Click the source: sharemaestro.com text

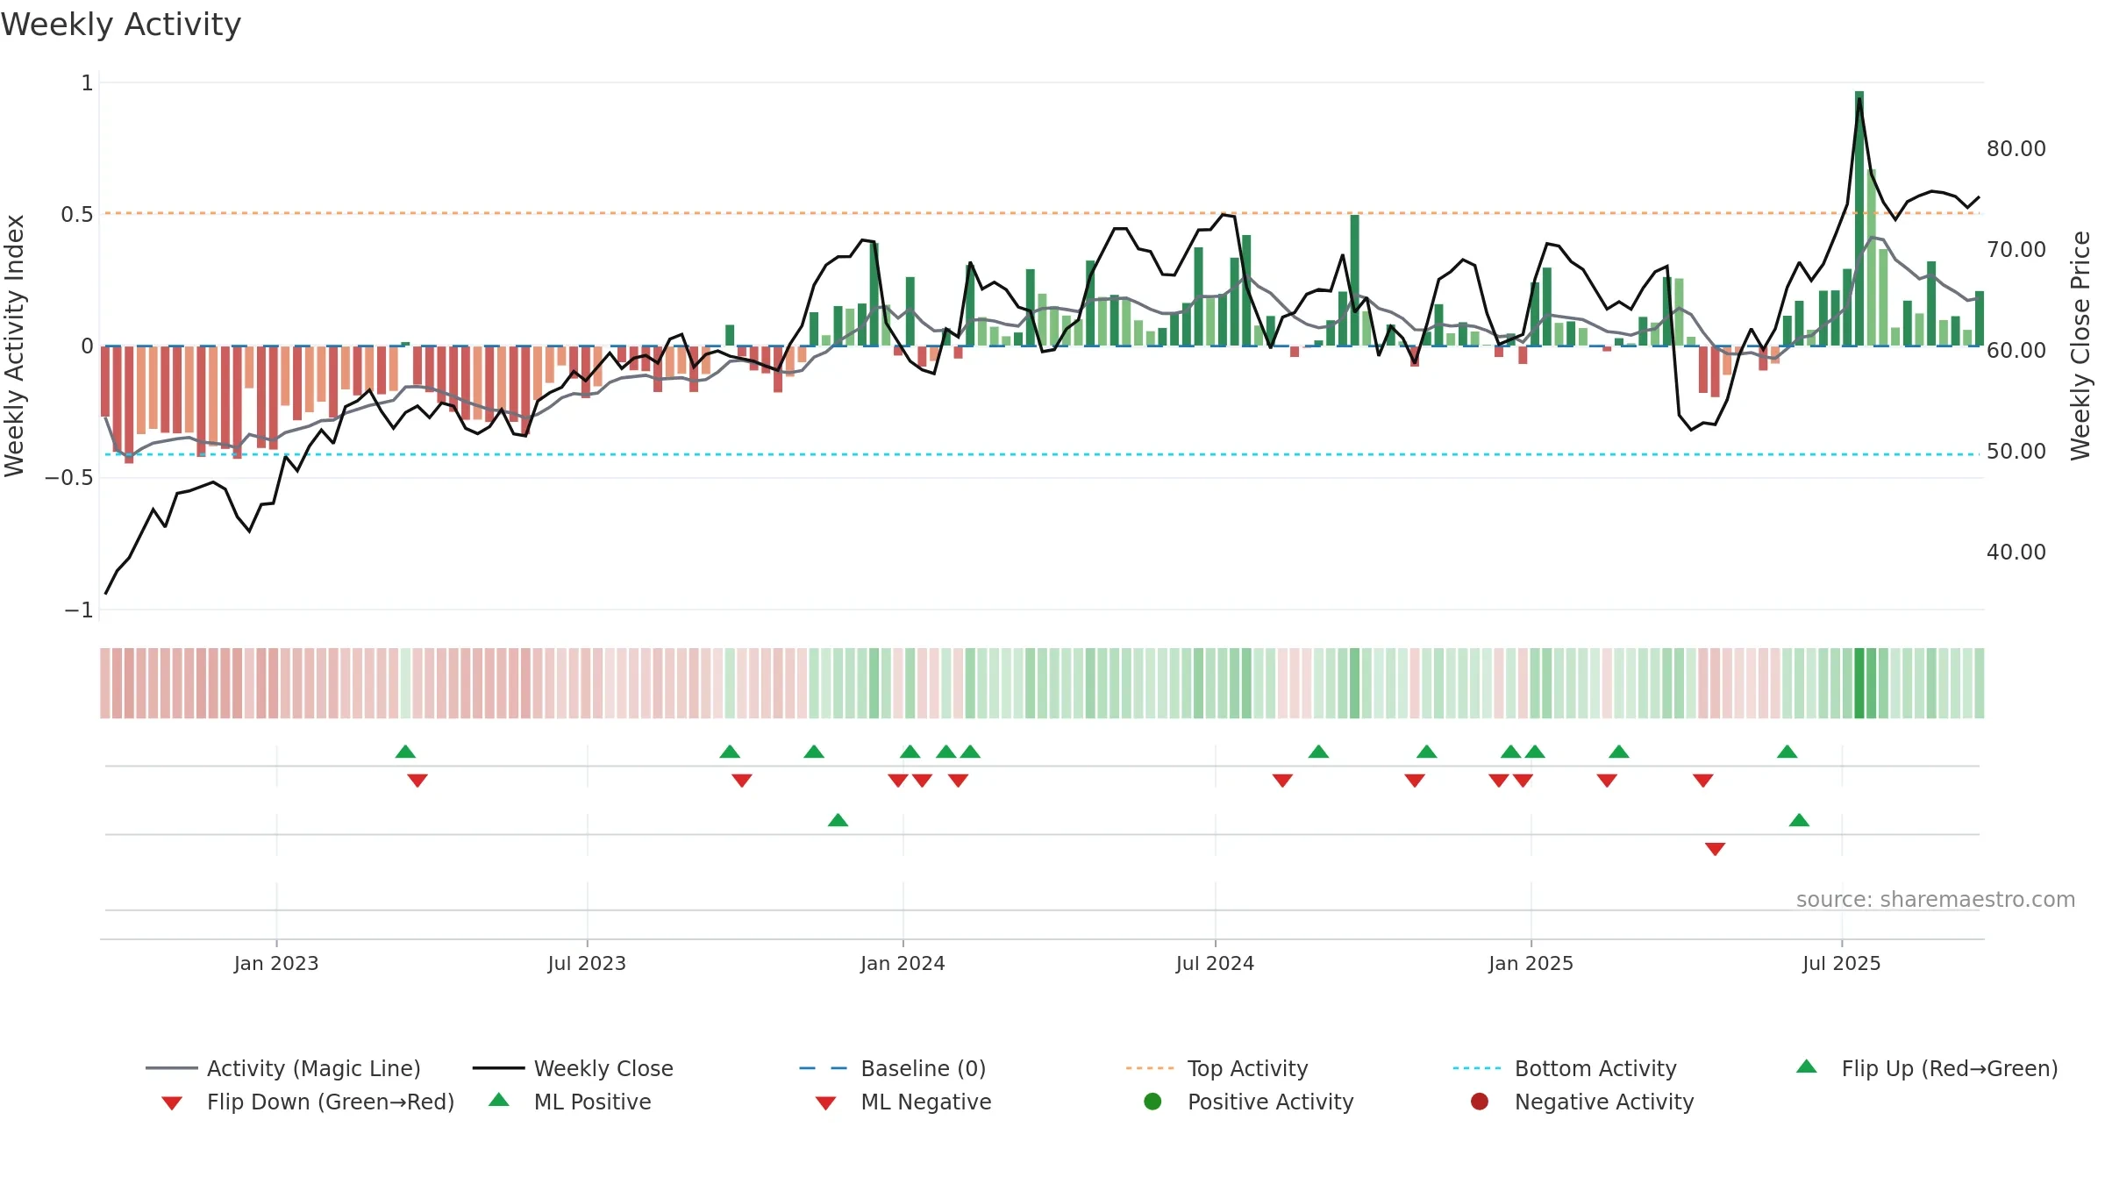(1936, 899)
